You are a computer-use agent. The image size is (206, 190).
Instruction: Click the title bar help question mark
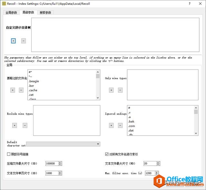tap(190, 4)
